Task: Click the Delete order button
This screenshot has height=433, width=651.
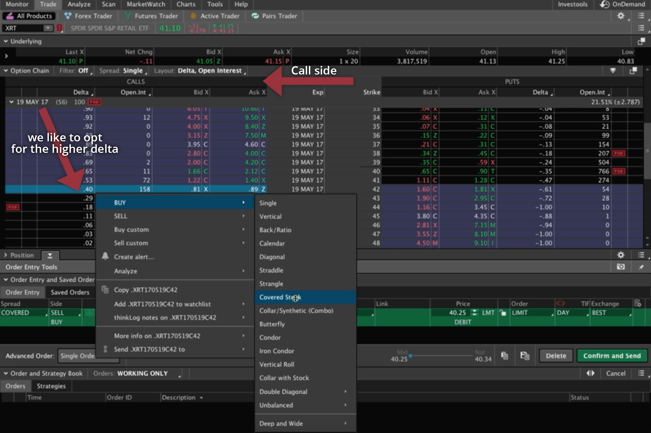Action: tap(556, 356)
